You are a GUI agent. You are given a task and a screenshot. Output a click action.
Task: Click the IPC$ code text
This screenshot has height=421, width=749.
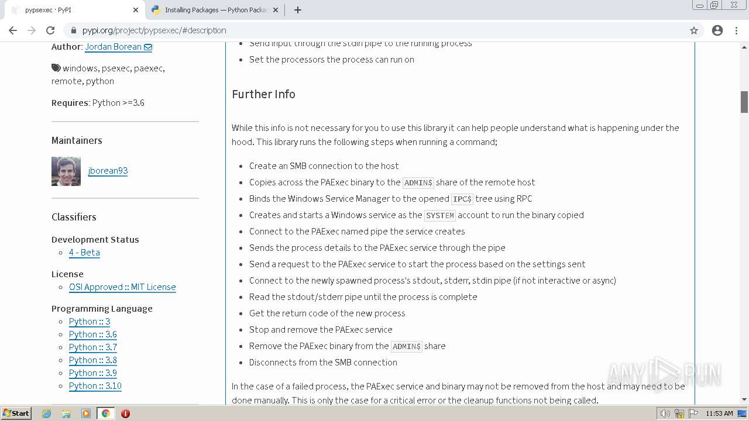(x=462, y=199)
